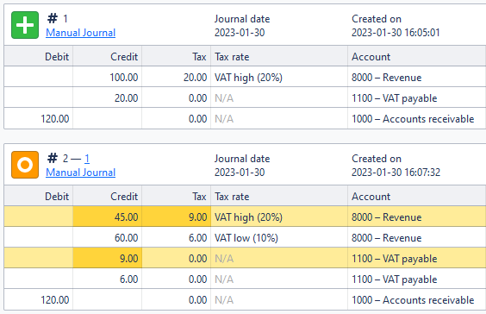Viewport: 486px width, 314px height.
Task: Select the highlighted 9.00 tax cell
Action: click(x=176, y=217)
